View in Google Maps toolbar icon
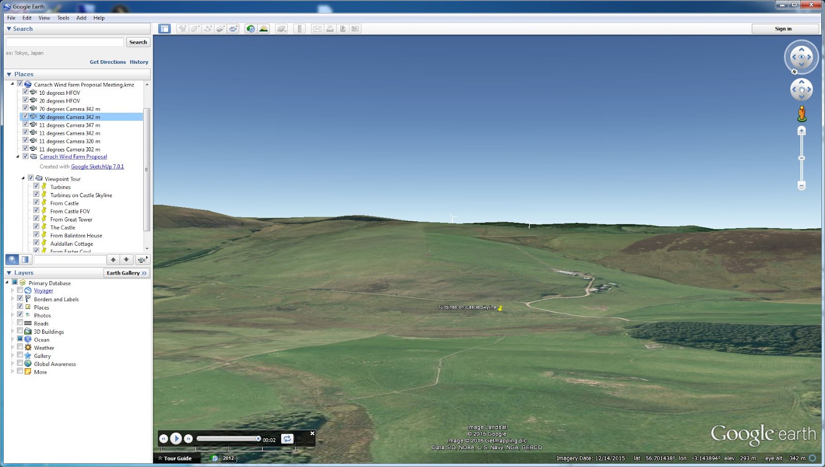Viewport: 825px width, 467px height. 355,29
